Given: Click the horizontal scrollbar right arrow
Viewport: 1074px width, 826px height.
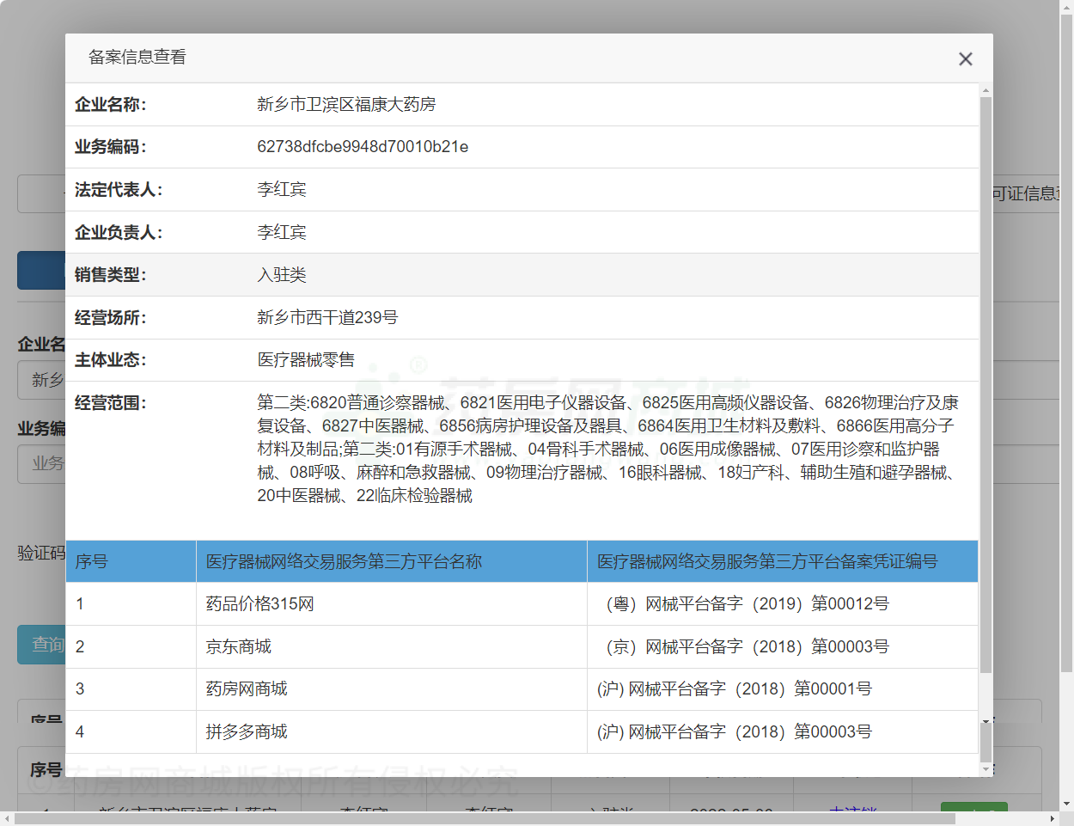Looking at the screenshot, I should coord(1053,819).
